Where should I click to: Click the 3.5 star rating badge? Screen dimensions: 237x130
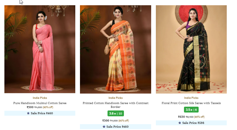[191, 110]
